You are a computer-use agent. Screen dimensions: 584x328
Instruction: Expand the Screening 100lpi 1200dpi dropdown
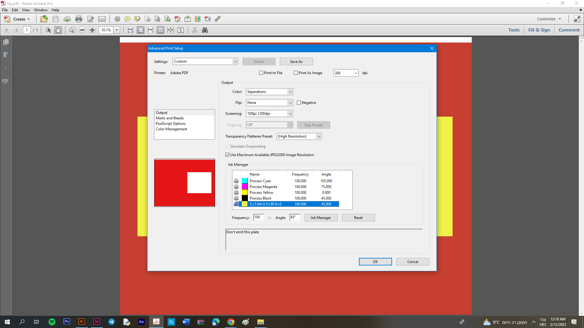pos(269,114)
